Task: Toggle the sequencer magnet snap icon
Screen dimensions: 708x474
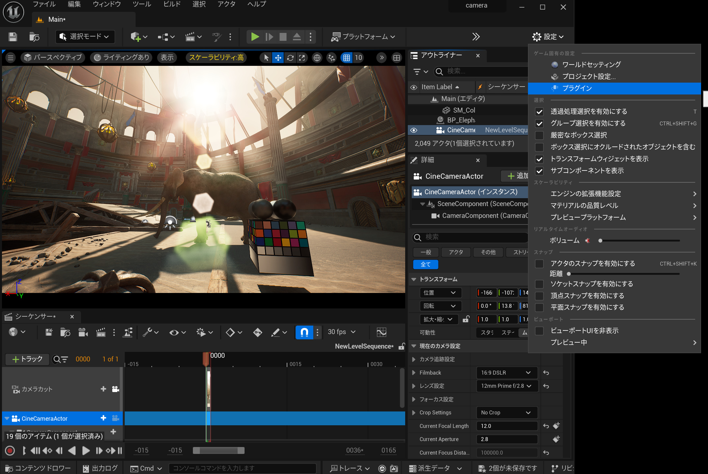Action: pos(304,332)
